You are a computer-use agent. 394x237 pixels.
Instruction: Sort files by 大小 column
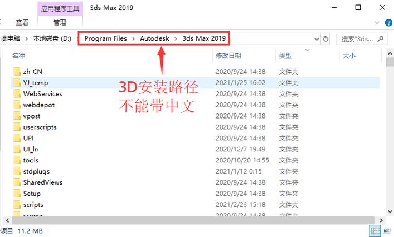[349, 56]
